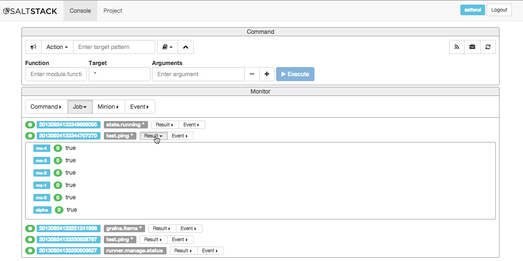
Task: Switch to the Project tab
Action: coord(113,11)
